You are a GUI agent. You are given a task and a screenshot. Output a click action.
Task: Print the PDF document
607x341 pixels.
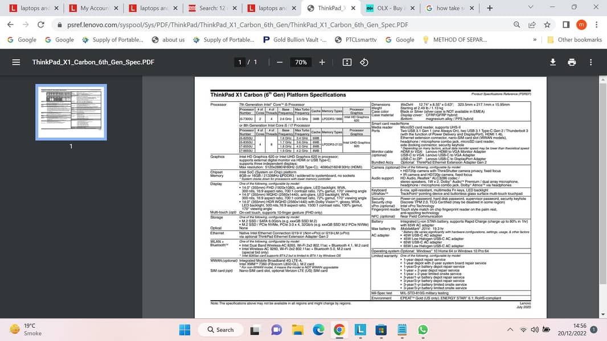tap(572, 62)
